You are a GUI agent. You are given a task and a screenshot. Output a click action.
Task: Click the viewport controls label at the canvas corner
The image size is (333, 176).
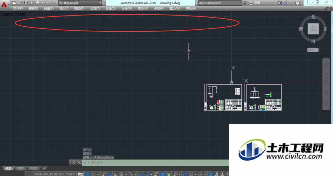click(x=14, y=14)
